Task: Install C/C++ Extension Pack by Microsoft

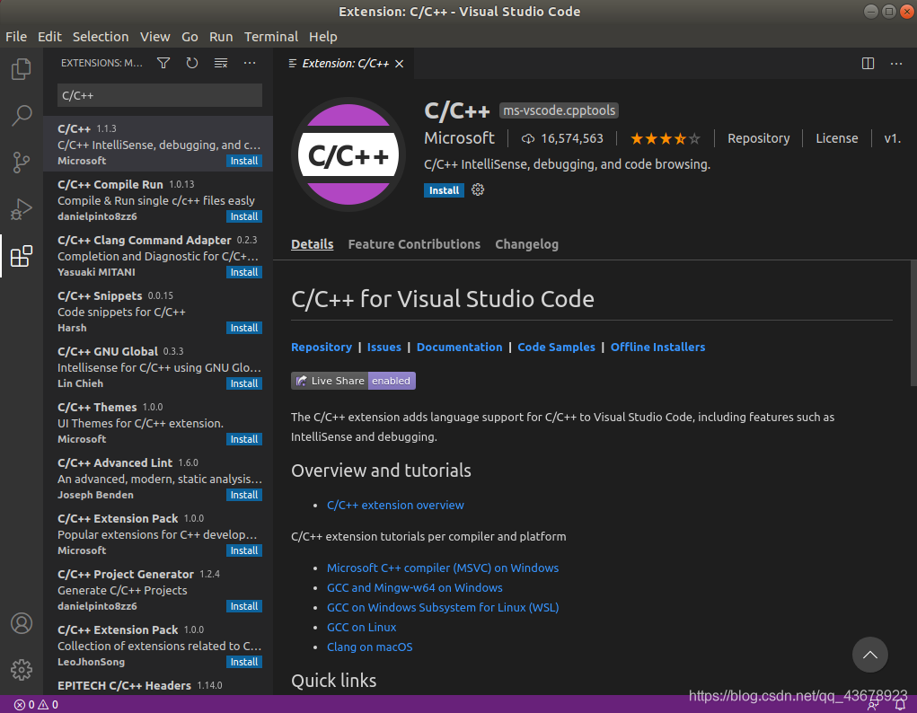Action: pos(244,550)
